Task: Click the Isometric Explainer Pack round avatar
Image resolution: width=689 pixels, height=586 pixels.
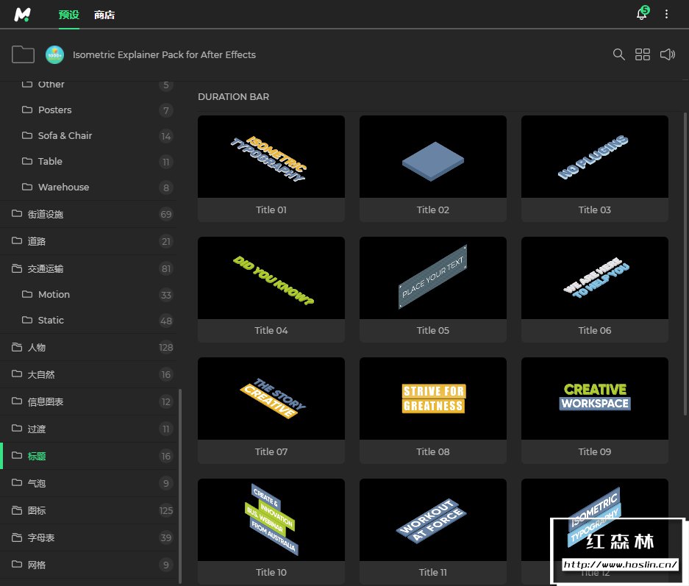Action: coord(55,55)
